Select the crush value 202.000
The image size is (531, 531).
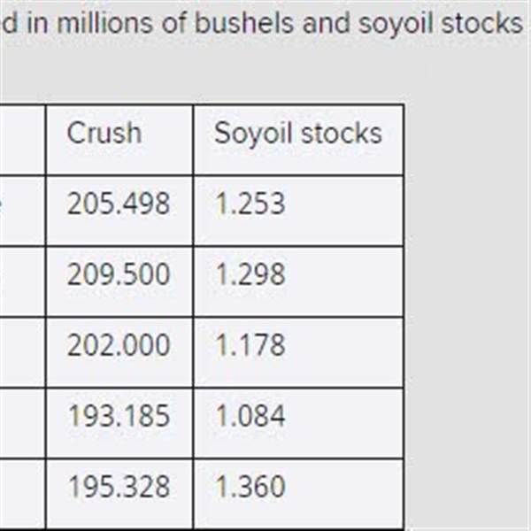[x=119, y=345]
